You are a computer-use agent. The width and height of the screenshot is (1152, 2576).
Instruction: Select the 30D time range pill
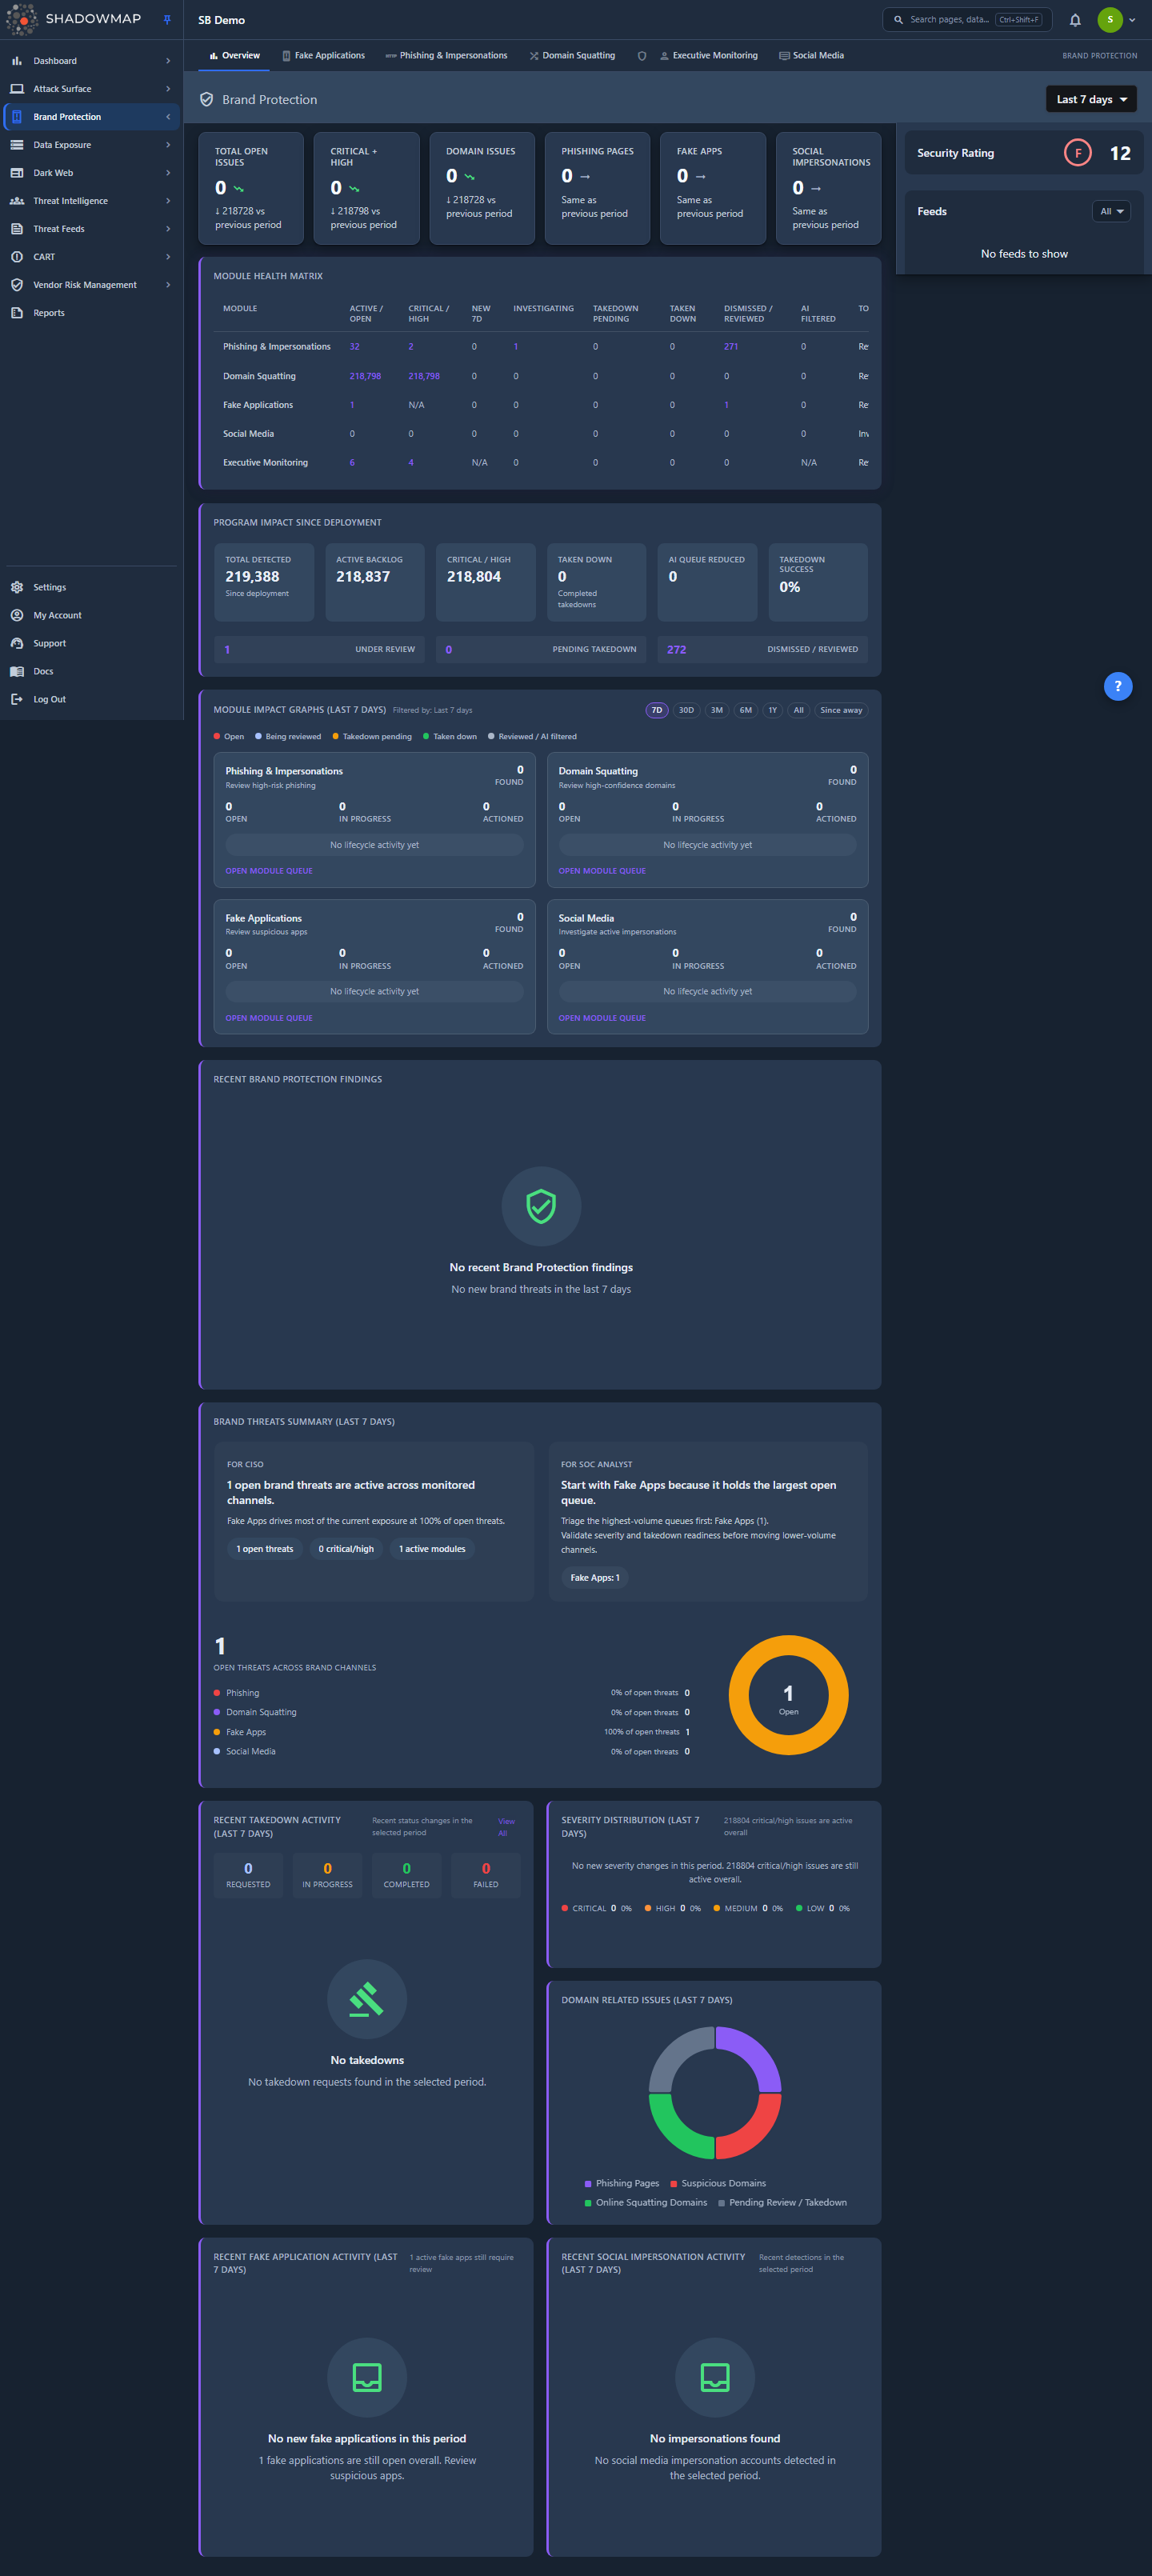(x=686, y=710)
